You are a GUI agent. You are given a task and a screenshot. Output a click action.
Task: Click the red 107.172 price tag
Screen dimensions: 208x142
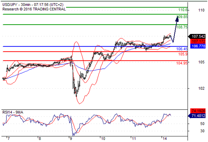pyautogui.click(x=198, y=41)
